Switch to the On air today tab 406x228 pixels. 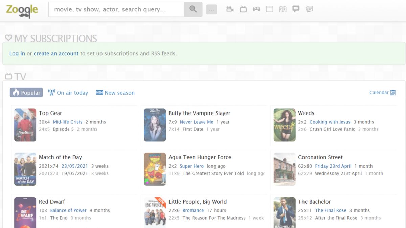[x=68, y=93]
